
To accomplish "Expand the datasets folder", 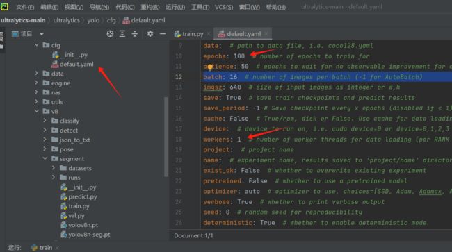I will click(54, 168).
